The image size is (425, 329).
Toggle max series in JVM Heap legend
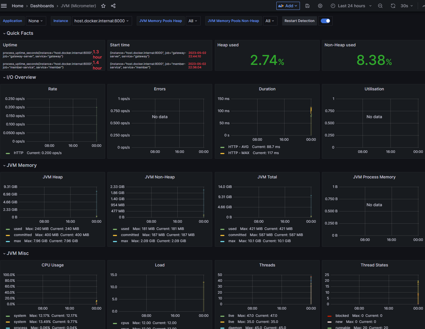[17, 241]
